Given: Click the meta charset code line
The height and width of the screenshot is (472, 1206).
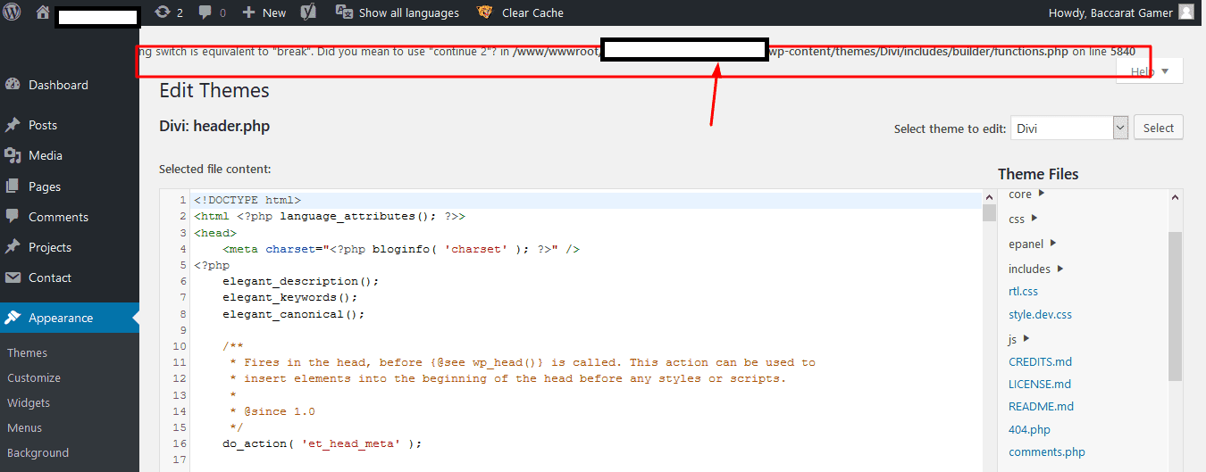Looking at the screenshot, I should (401, 249).
